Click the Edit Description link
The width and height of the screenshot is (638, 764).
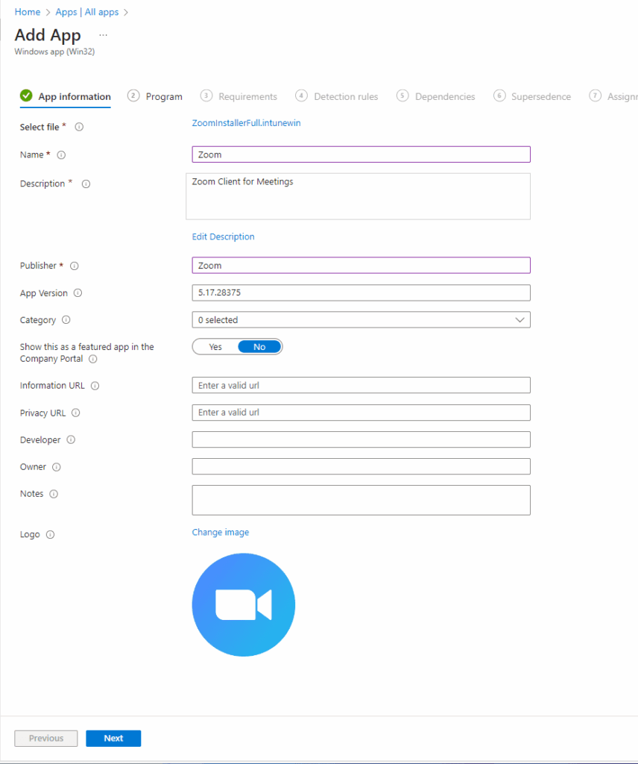point(223,237)
